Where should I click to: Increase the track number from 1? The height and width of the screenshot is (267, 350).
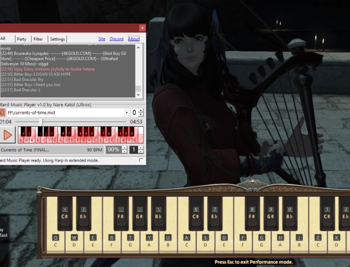pyautogui.click(x=140, y=148)
